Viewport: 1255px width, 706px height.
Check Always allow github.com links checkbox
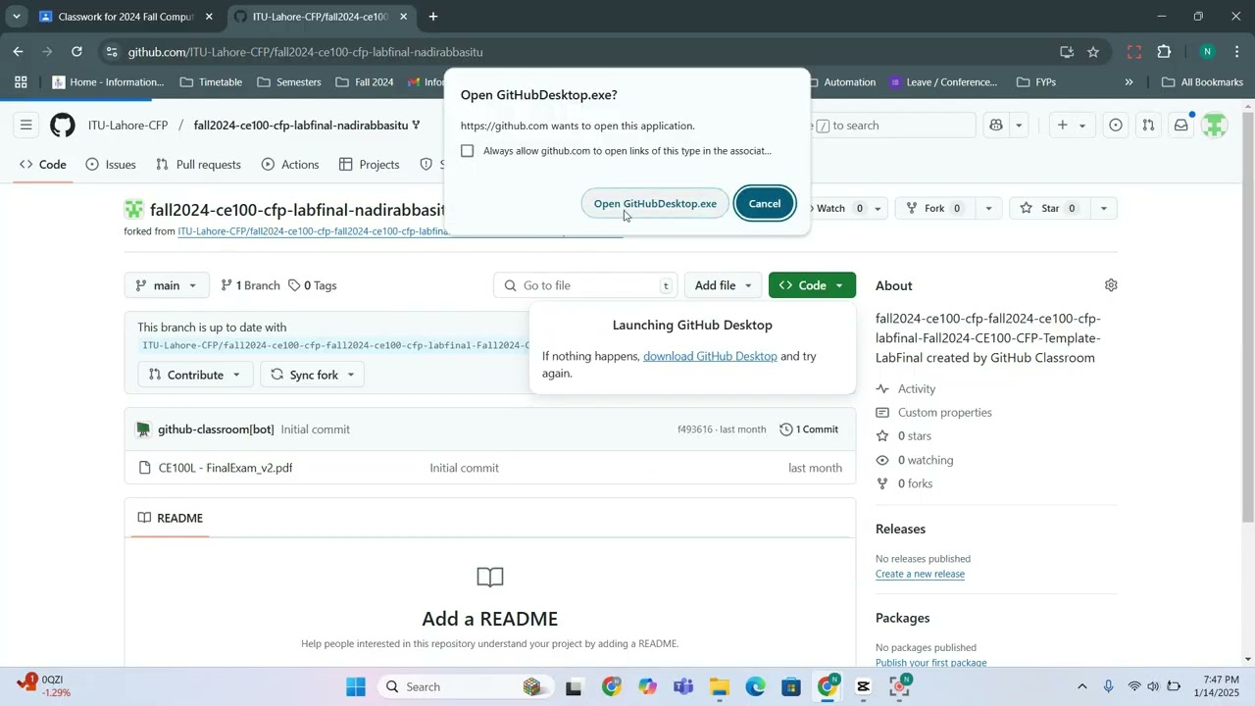tap(468, 151)
